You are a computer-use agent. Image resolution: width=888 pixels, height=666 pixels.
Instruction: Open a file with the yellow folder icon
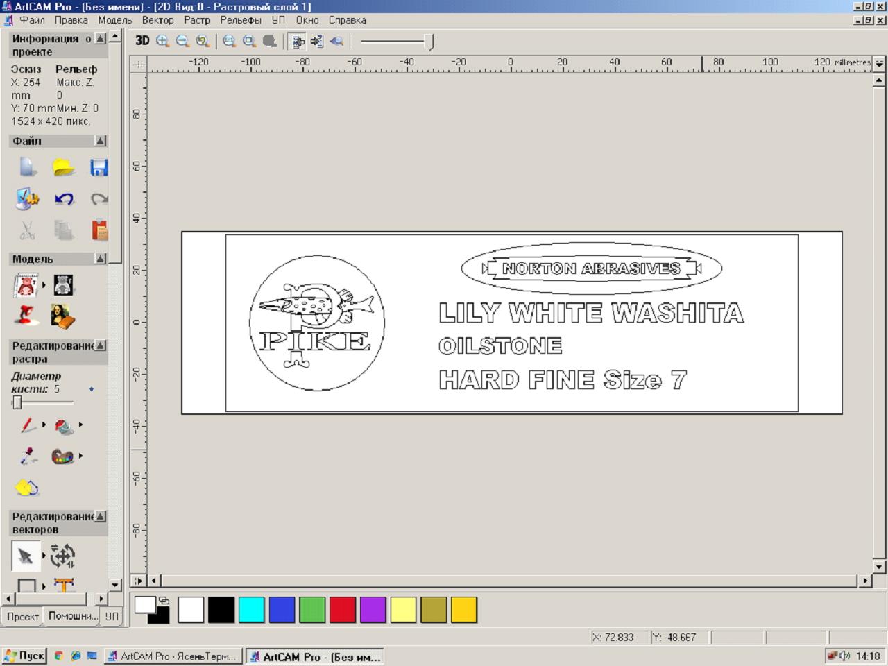coord(64,168)
